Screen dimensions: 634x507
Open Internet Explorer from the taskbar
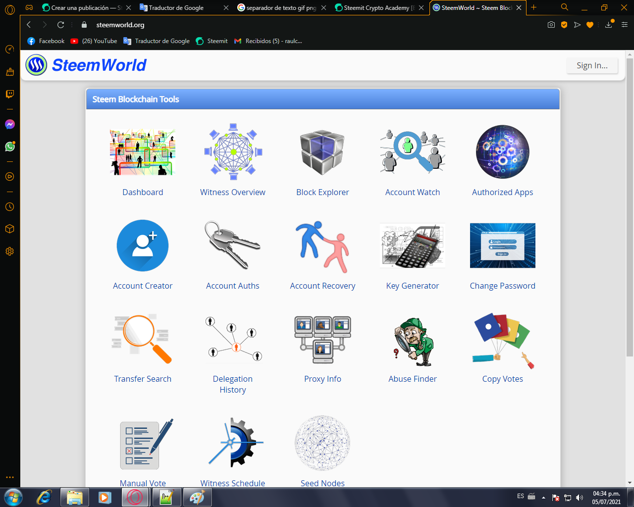pos(45,497)
